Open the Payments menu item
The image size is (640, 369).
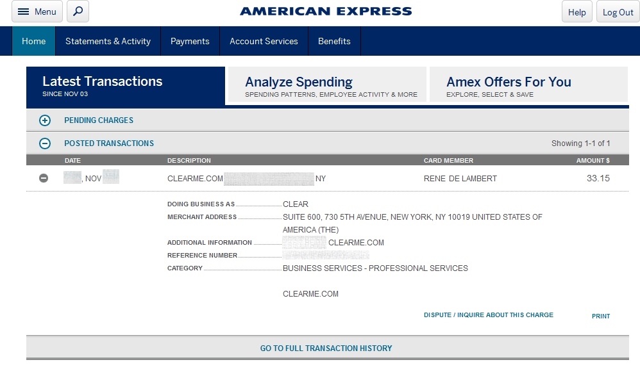tap(190, 41)
